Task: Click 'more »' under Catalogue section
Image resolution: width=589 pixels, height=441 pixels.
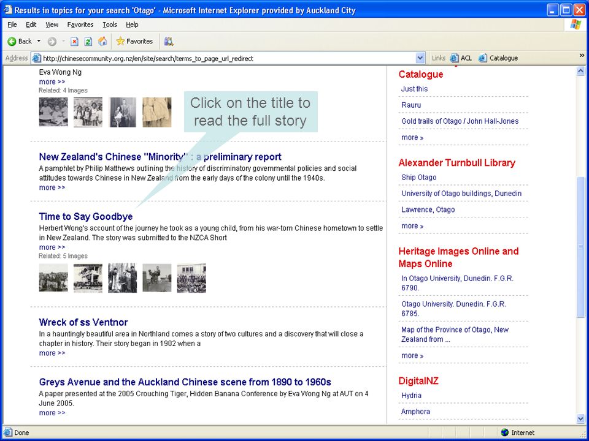Action: click(412, 138)
